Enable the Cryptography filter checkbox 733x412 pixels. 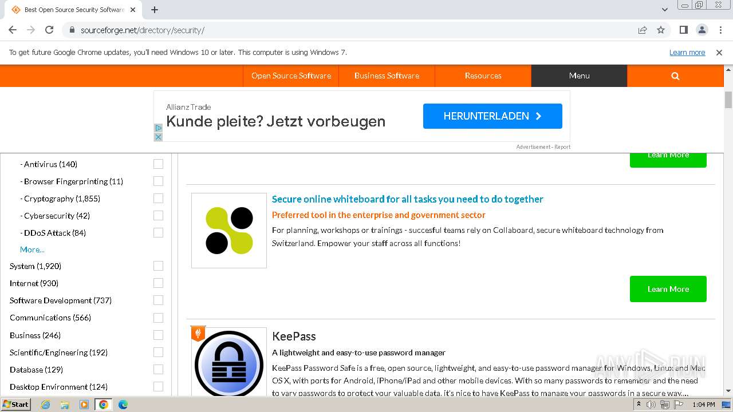(159, 199)
